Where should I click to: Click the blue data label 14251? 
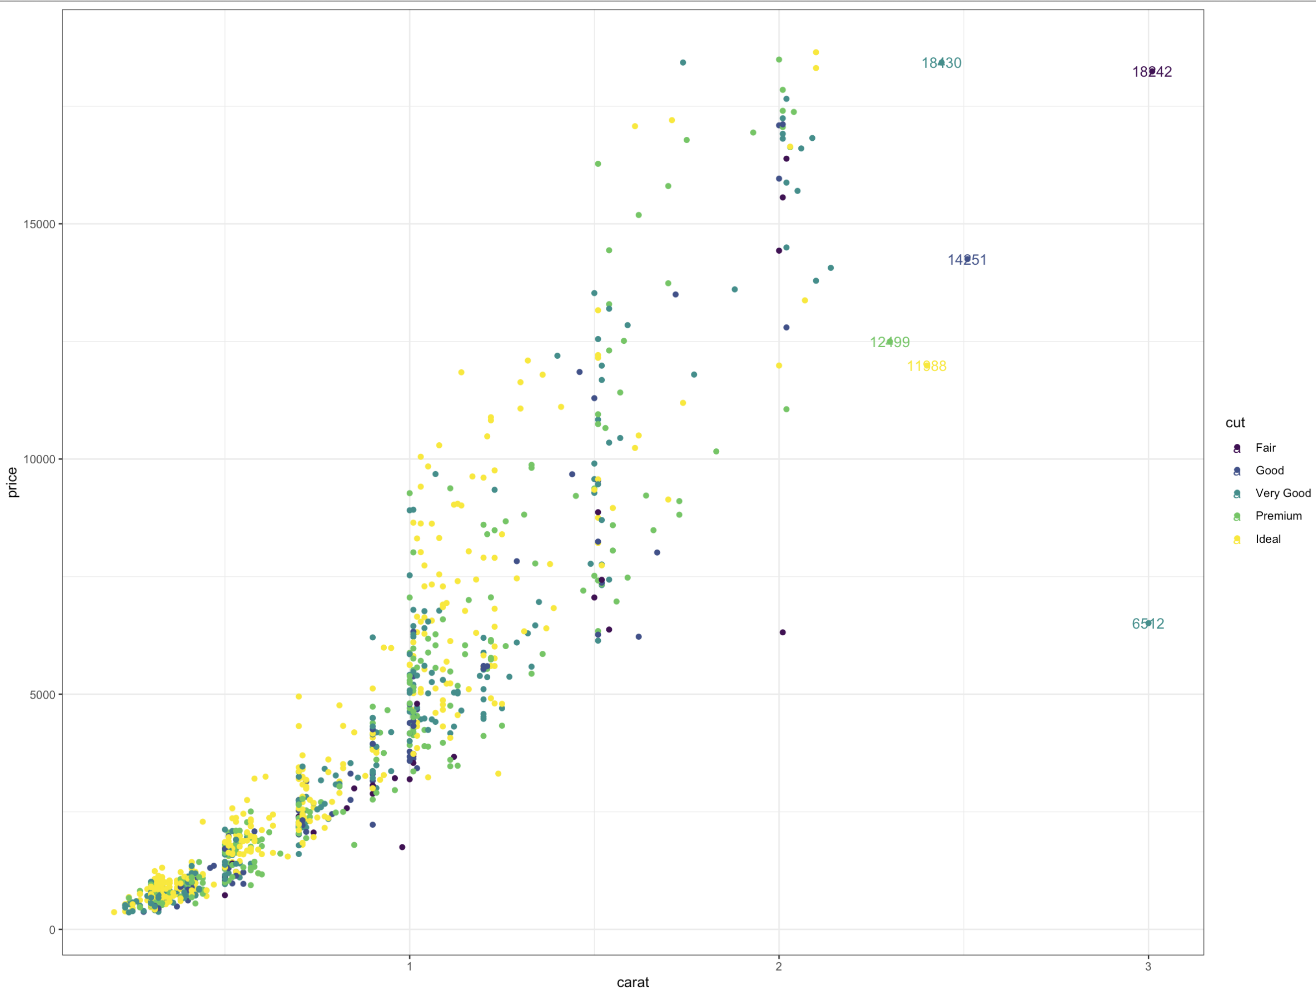967,260
